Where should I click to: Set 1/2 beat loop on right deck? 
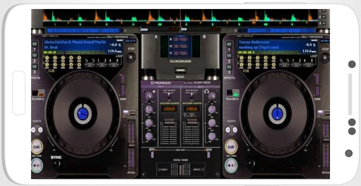tap(287, 65)
